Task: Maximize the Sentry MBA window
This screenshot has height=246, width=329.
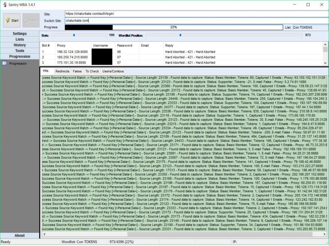Action: click(308, 5)
